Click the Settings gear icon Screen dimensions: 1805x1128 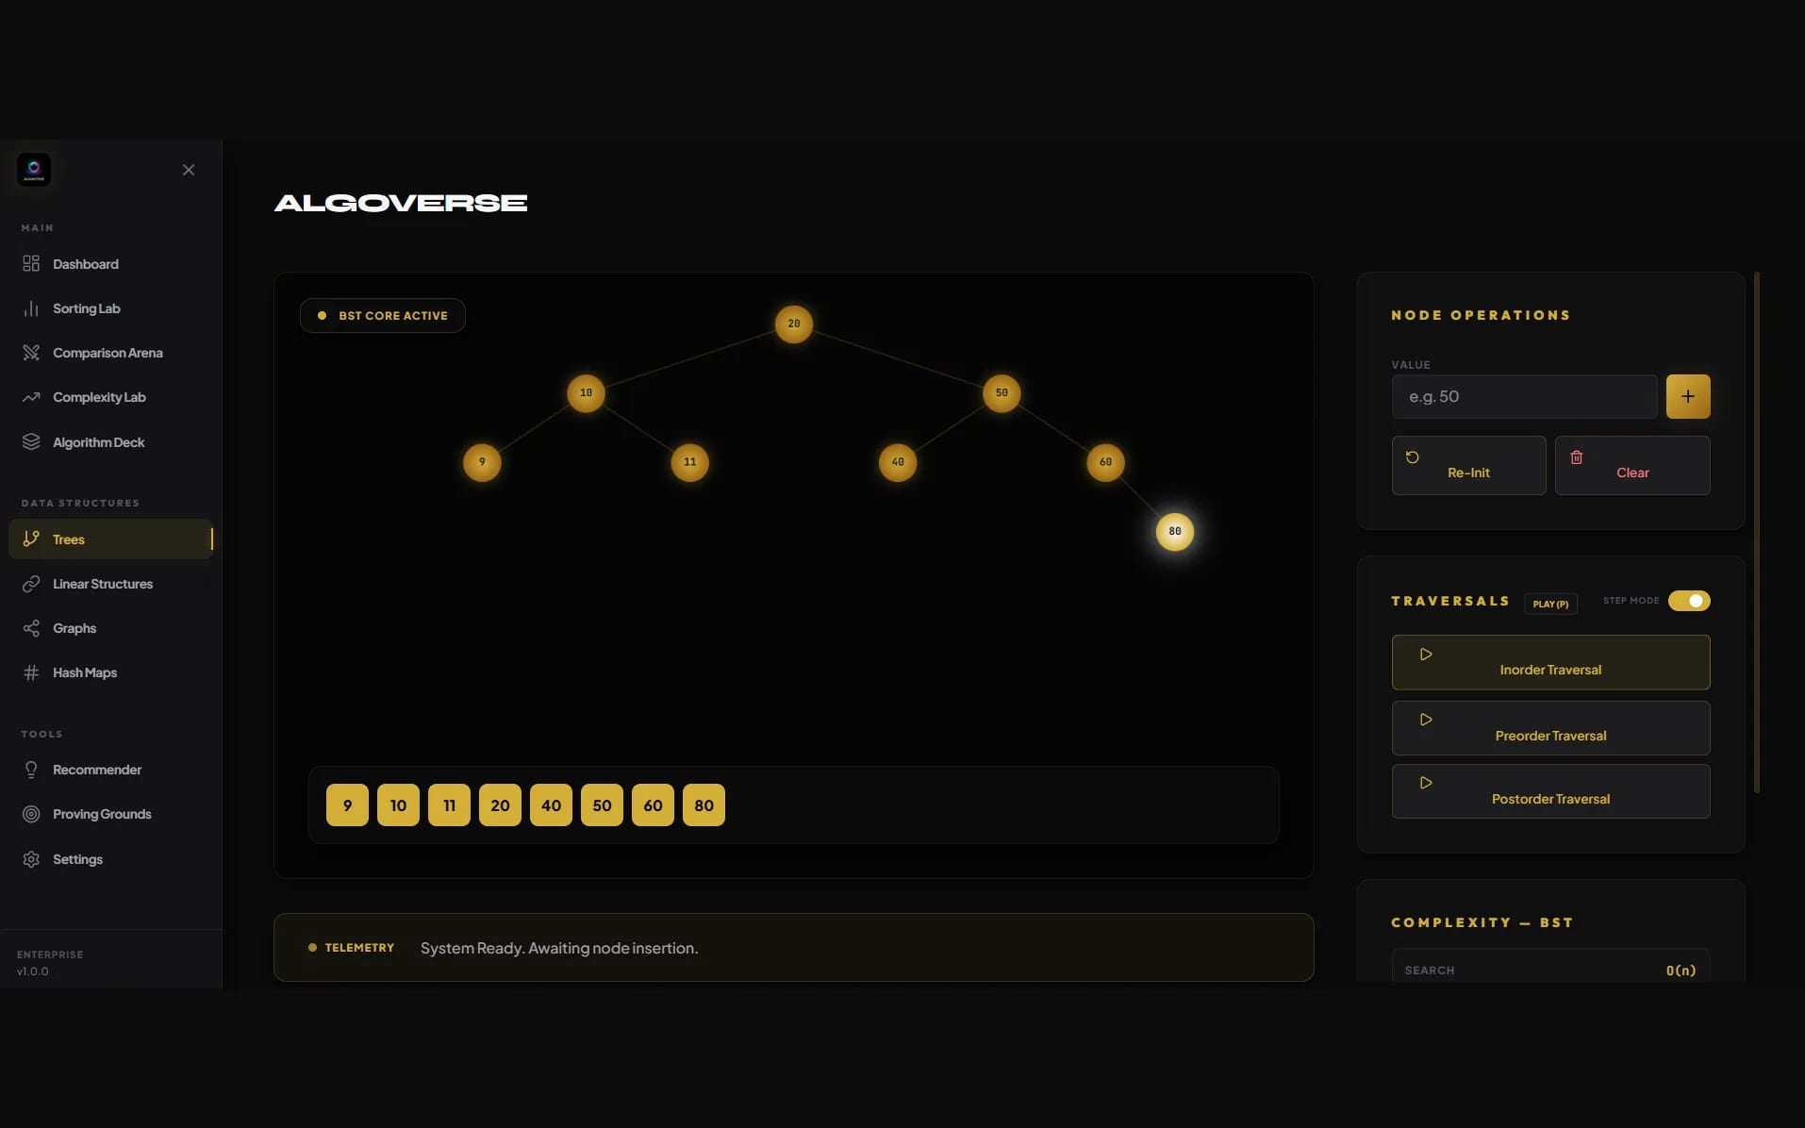(x=31, y=859)
